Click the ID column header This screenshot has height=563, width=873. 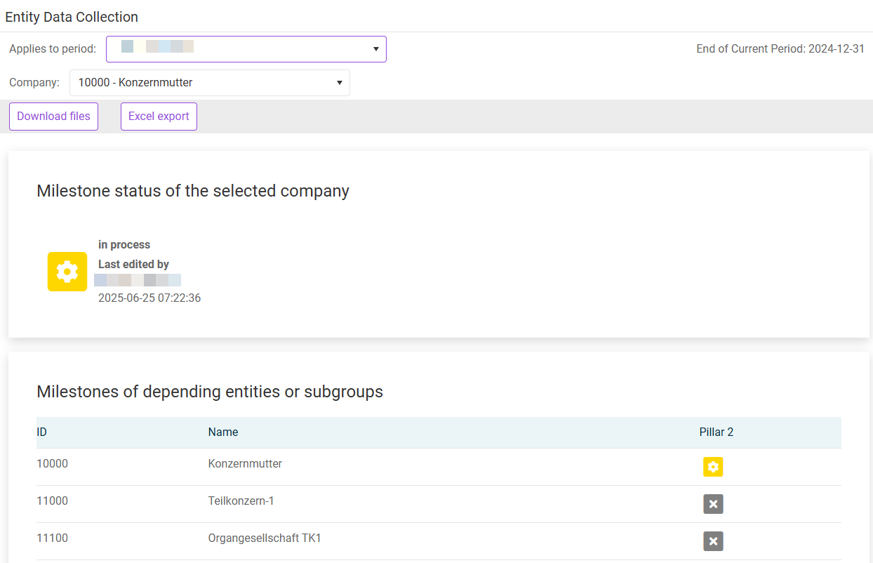tap(42, 432)
